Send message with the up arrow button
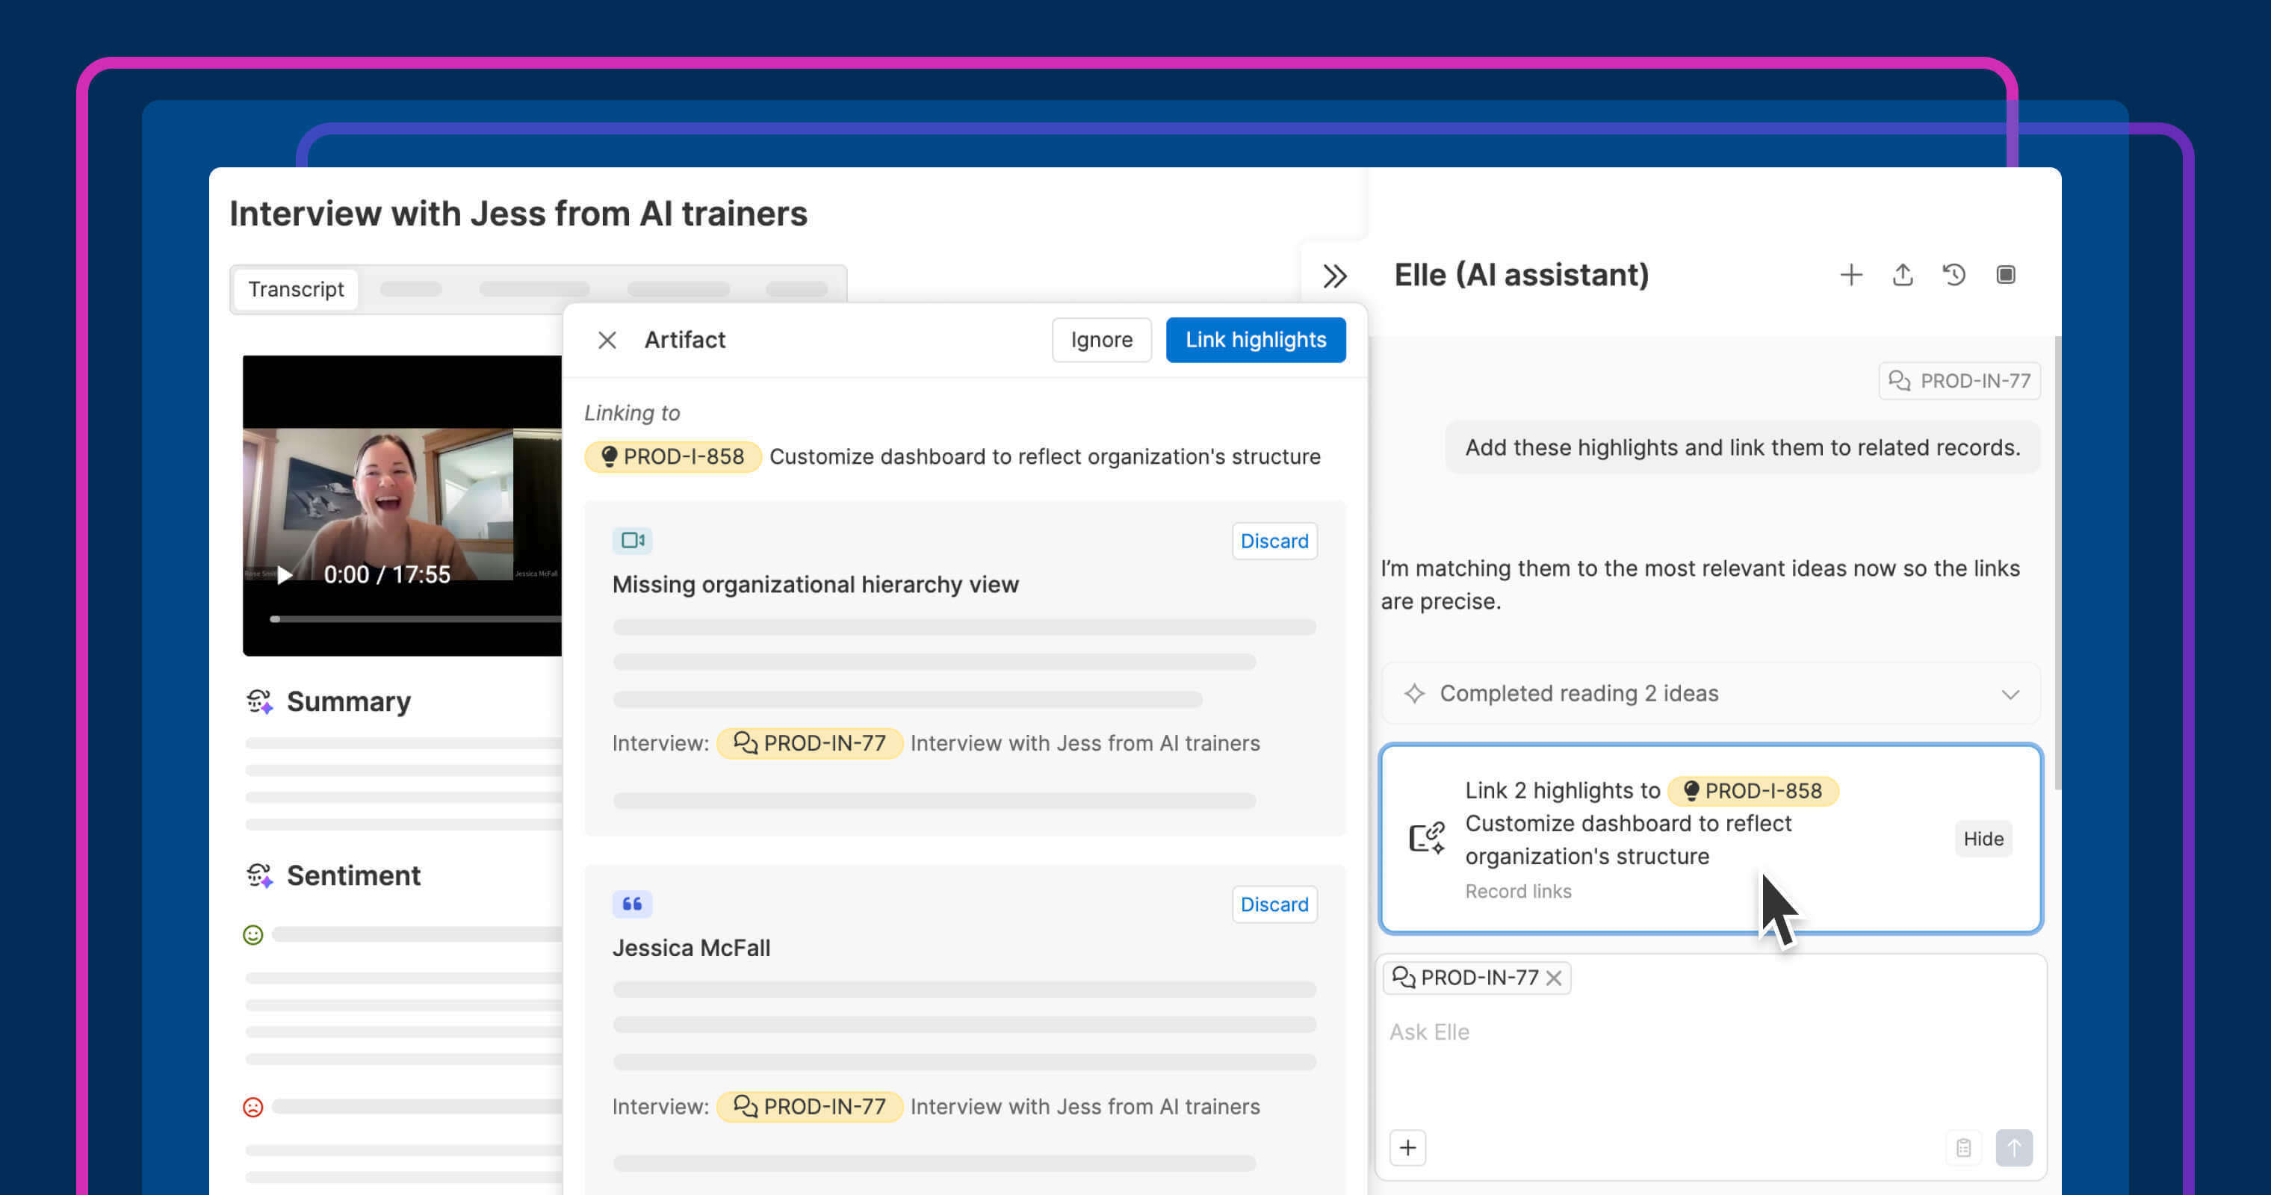Screen dimensions: 2271x1195 coord(2013,1147)
